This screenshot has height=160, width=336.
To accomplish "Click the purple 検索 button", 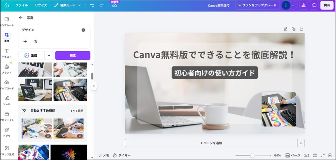I will coord(73,55).
